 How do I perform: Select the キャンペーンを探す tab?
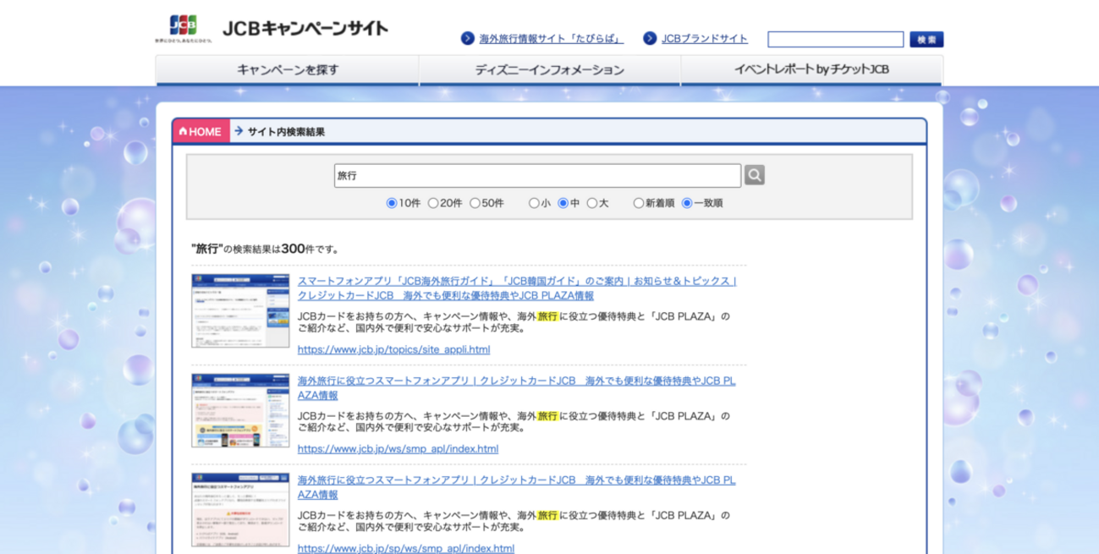[287, 69]
